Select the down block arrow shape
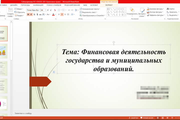Image resolution: width=180 pixels, height=120 pixels. pyautogui.click(x=120, y=12)
